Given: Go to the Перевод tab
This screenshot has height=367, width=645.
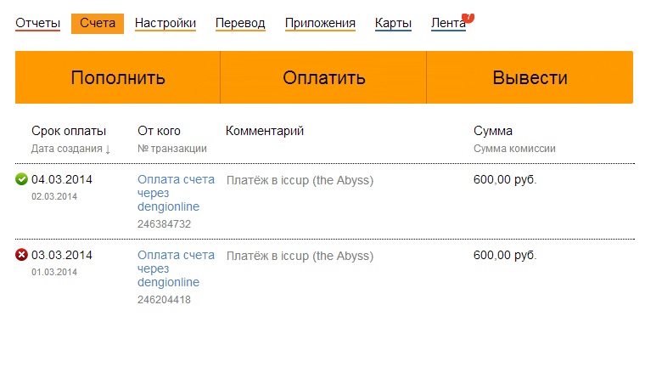Looking at the screenshot, I should pyautogui.click(x=240, y=23).
